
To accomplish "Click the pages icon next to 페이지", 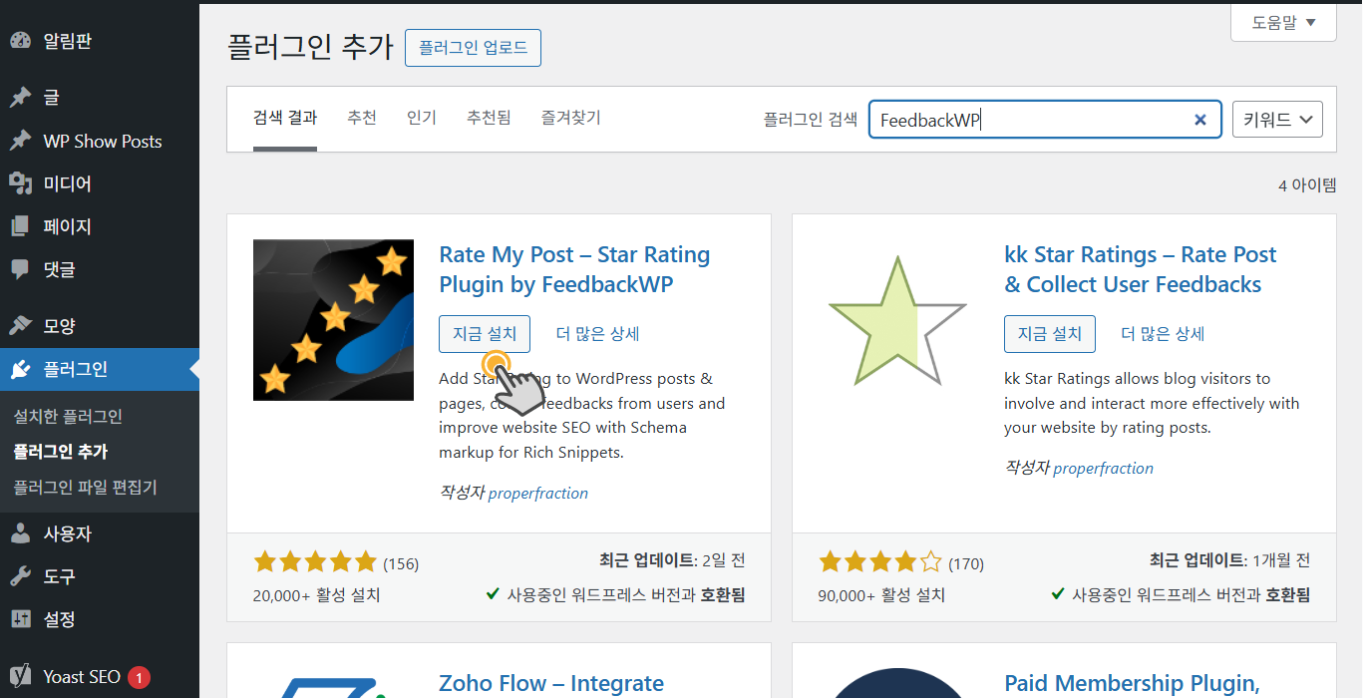I will pyautogui.click(x=20, y=226).
